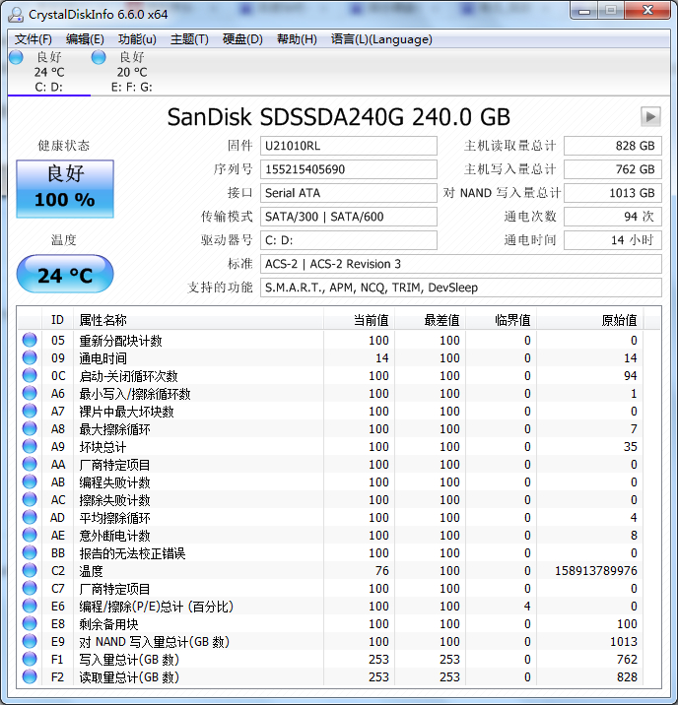Click the status orb of row A6
Screen dimensions: 678x705
(x=30, y=394)
